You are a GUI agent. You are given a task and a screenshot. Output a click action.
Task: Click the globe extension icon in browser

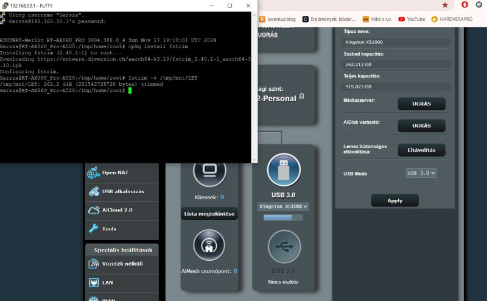[479, 5]
